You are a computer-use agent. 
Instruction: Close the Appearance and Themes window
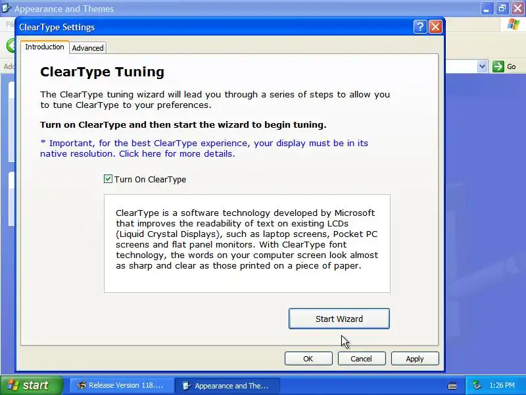[x=518, y=9]
